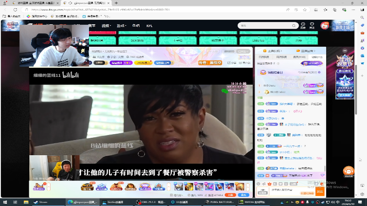Switch to the rightmost nobles (113) tab
Image resolution: width=367 pixels, height=206 pixels.
click(317, 57)
